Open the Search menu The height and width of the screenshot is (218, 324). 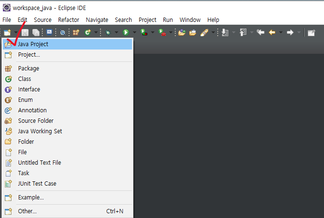[123, 20]
